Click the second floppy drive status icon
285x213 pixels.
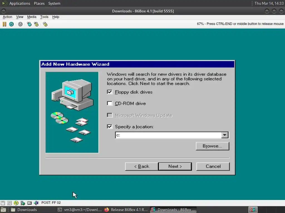[9, 203]
